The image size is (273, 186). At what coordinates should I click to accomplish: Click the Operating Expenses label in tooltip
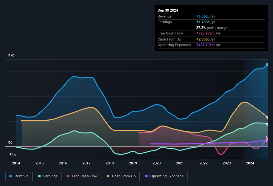pos(174,45)
